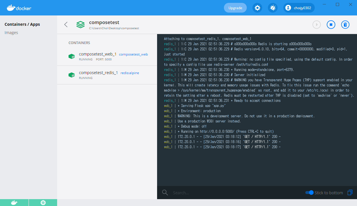Click the composetest_web image link
This screenshot has height=206, width=357.
click(x=133, y=54)
